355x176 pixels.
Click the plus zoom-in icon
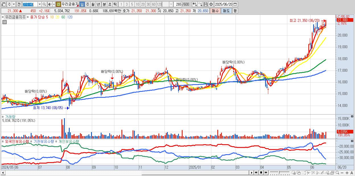point(347,173)
